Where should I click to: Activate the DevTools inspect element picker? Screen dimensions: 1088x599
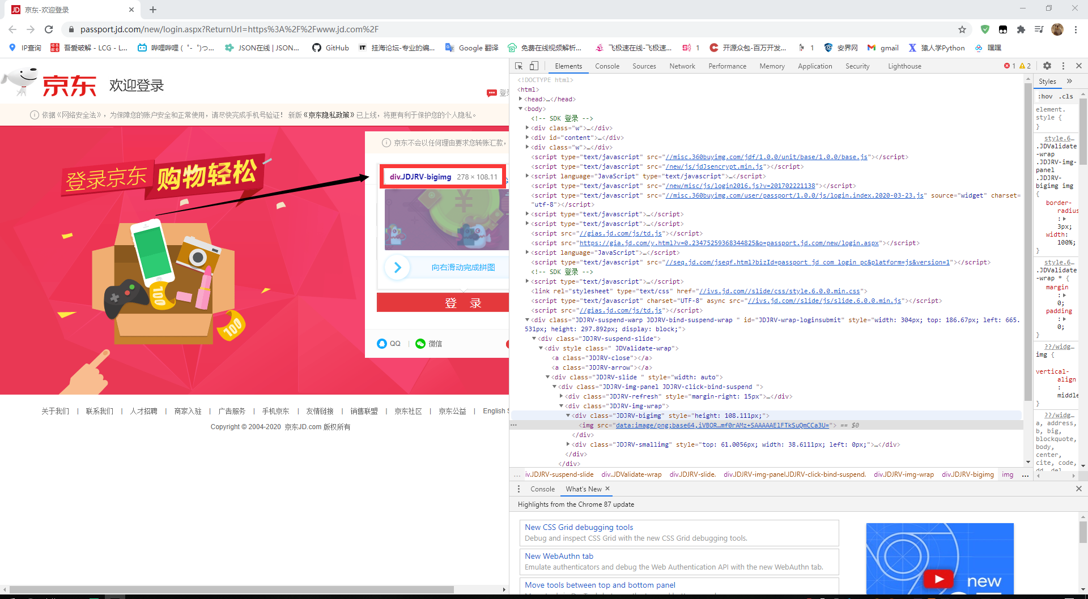tap(518, 66)
